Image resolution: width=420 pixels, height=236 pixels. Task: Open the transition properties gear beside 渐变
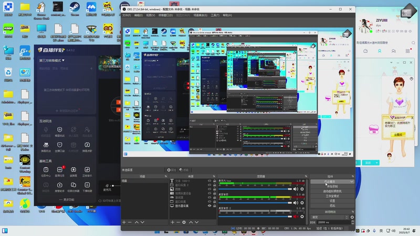(x=352, y=217)
